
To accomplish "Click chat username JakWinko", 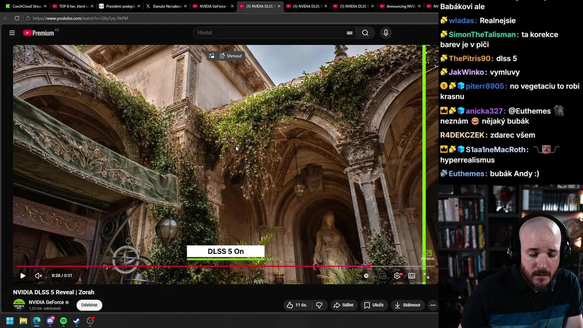I will click(x=466, y=72).
